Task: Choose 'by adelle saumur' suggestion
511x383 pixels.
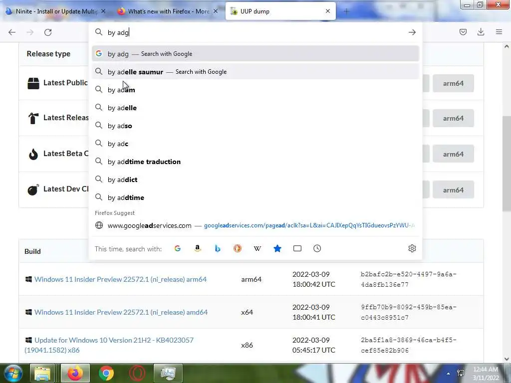Action: tap(255, 72)
